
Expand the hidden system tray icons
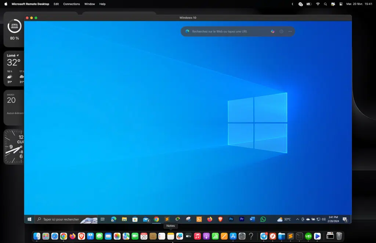(297, 219)
